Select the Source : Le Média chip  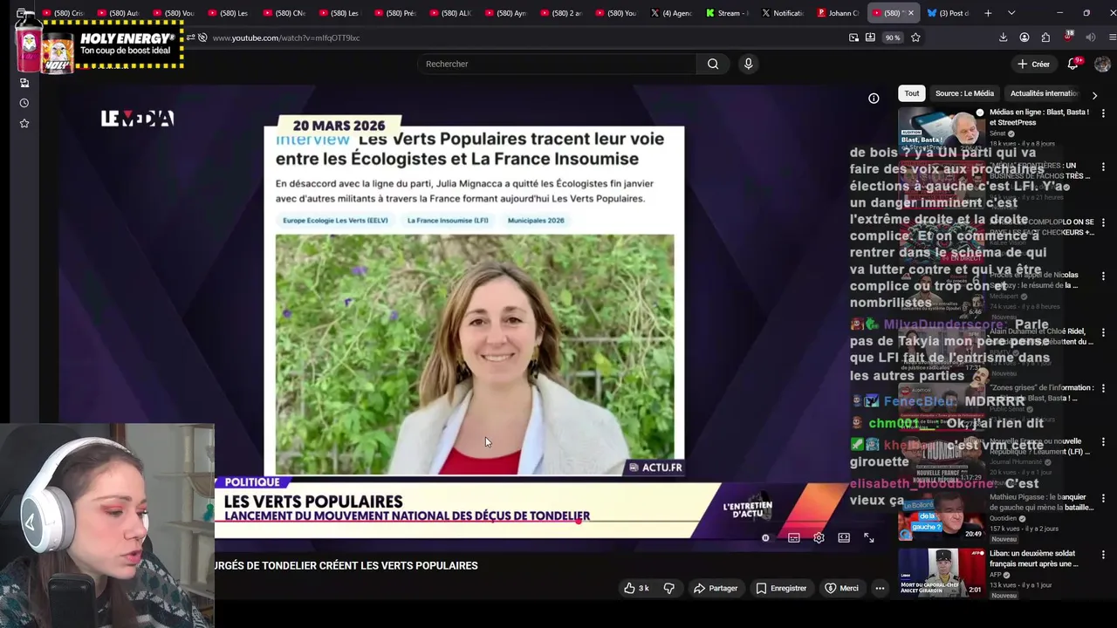964,93
